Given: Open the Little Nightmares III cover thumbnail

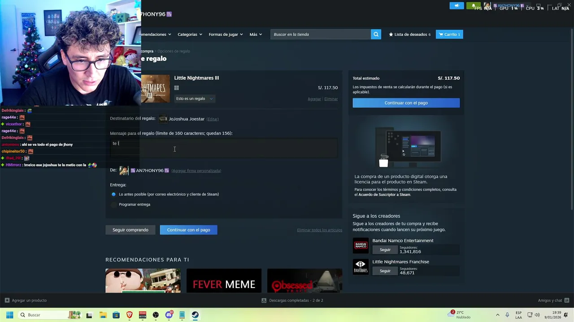Looking at the screenshot, I should (155, 89).
